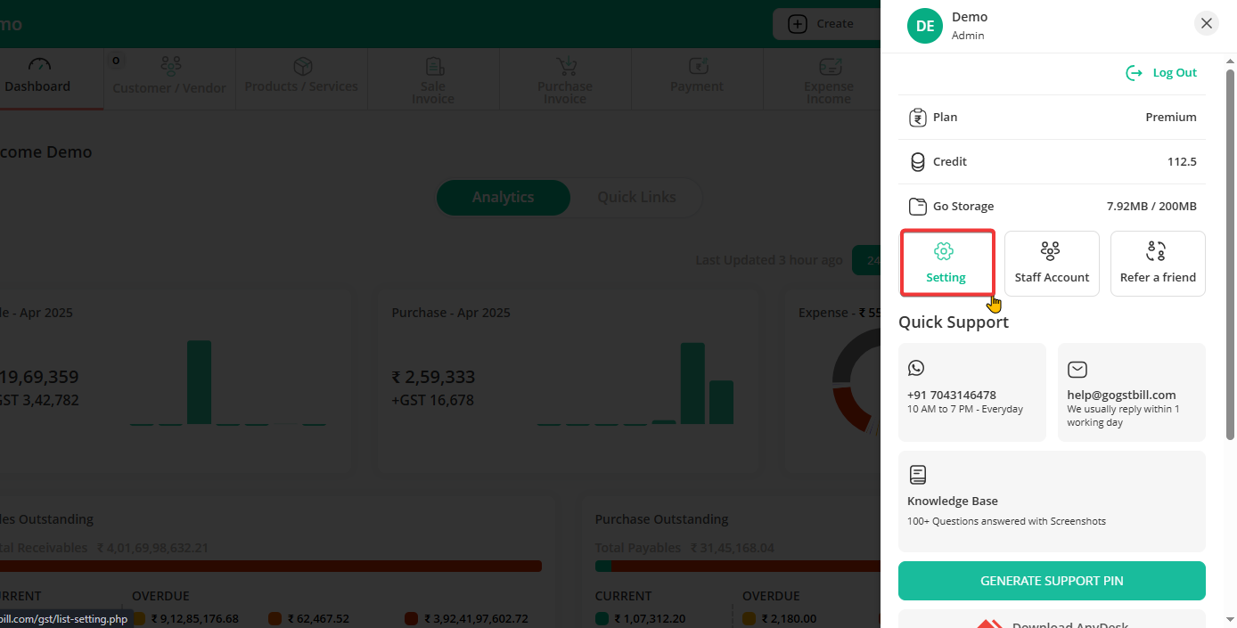Click the Plan Premium row
This screenshot has height=628, width=1237.
pos(1052,118)
